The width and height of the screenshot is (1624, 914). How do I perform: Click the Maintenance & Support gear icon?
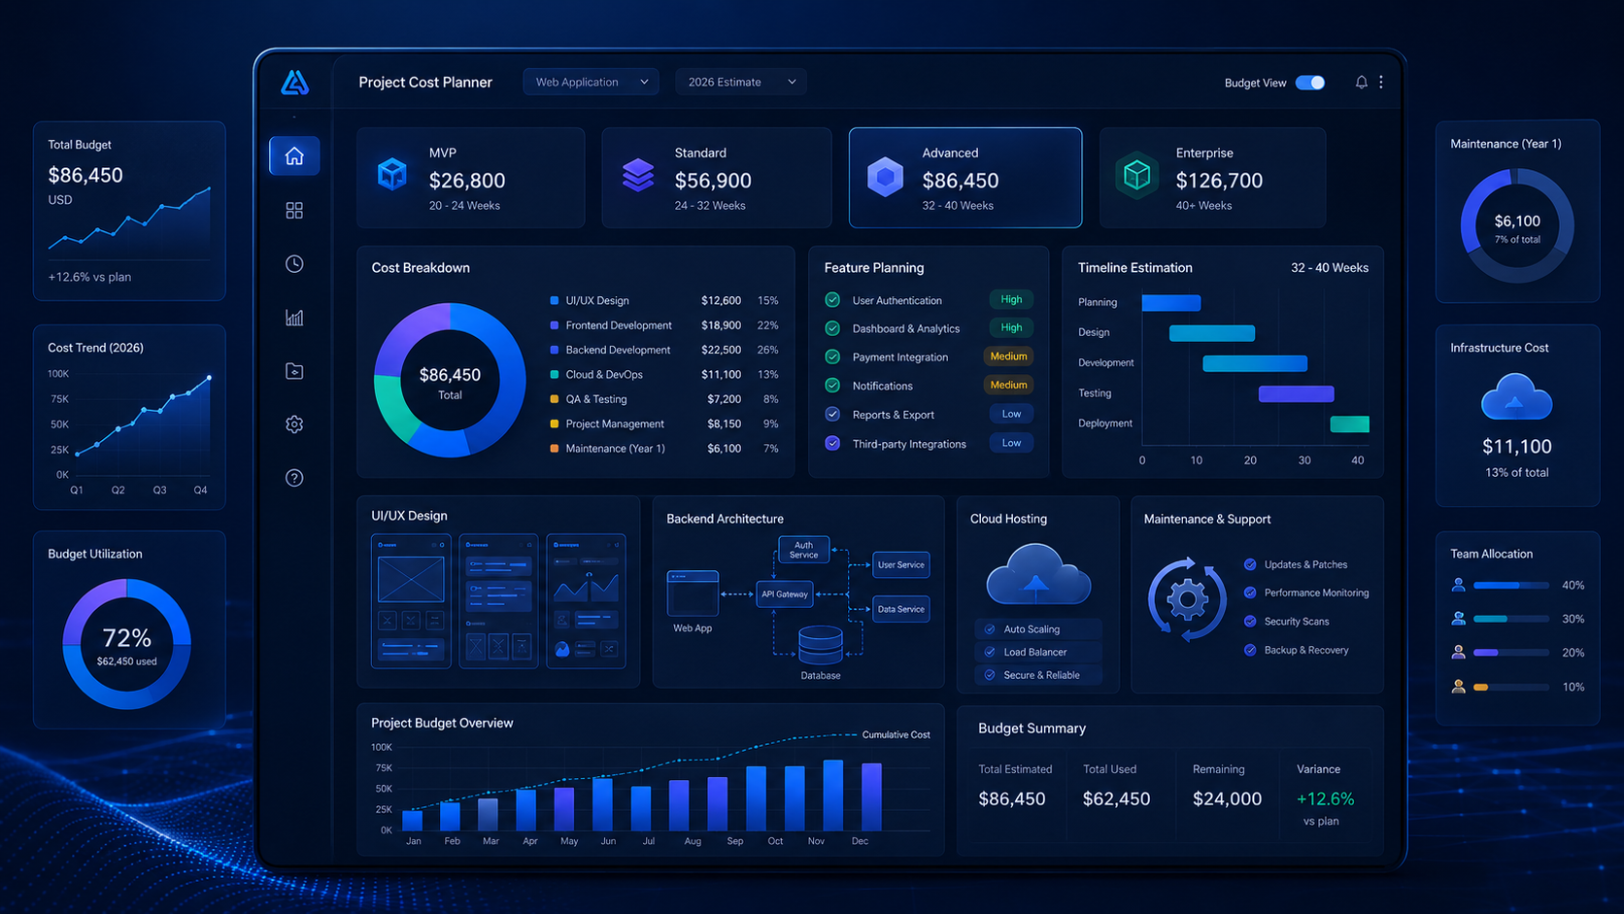click(x=1187, y=599)
